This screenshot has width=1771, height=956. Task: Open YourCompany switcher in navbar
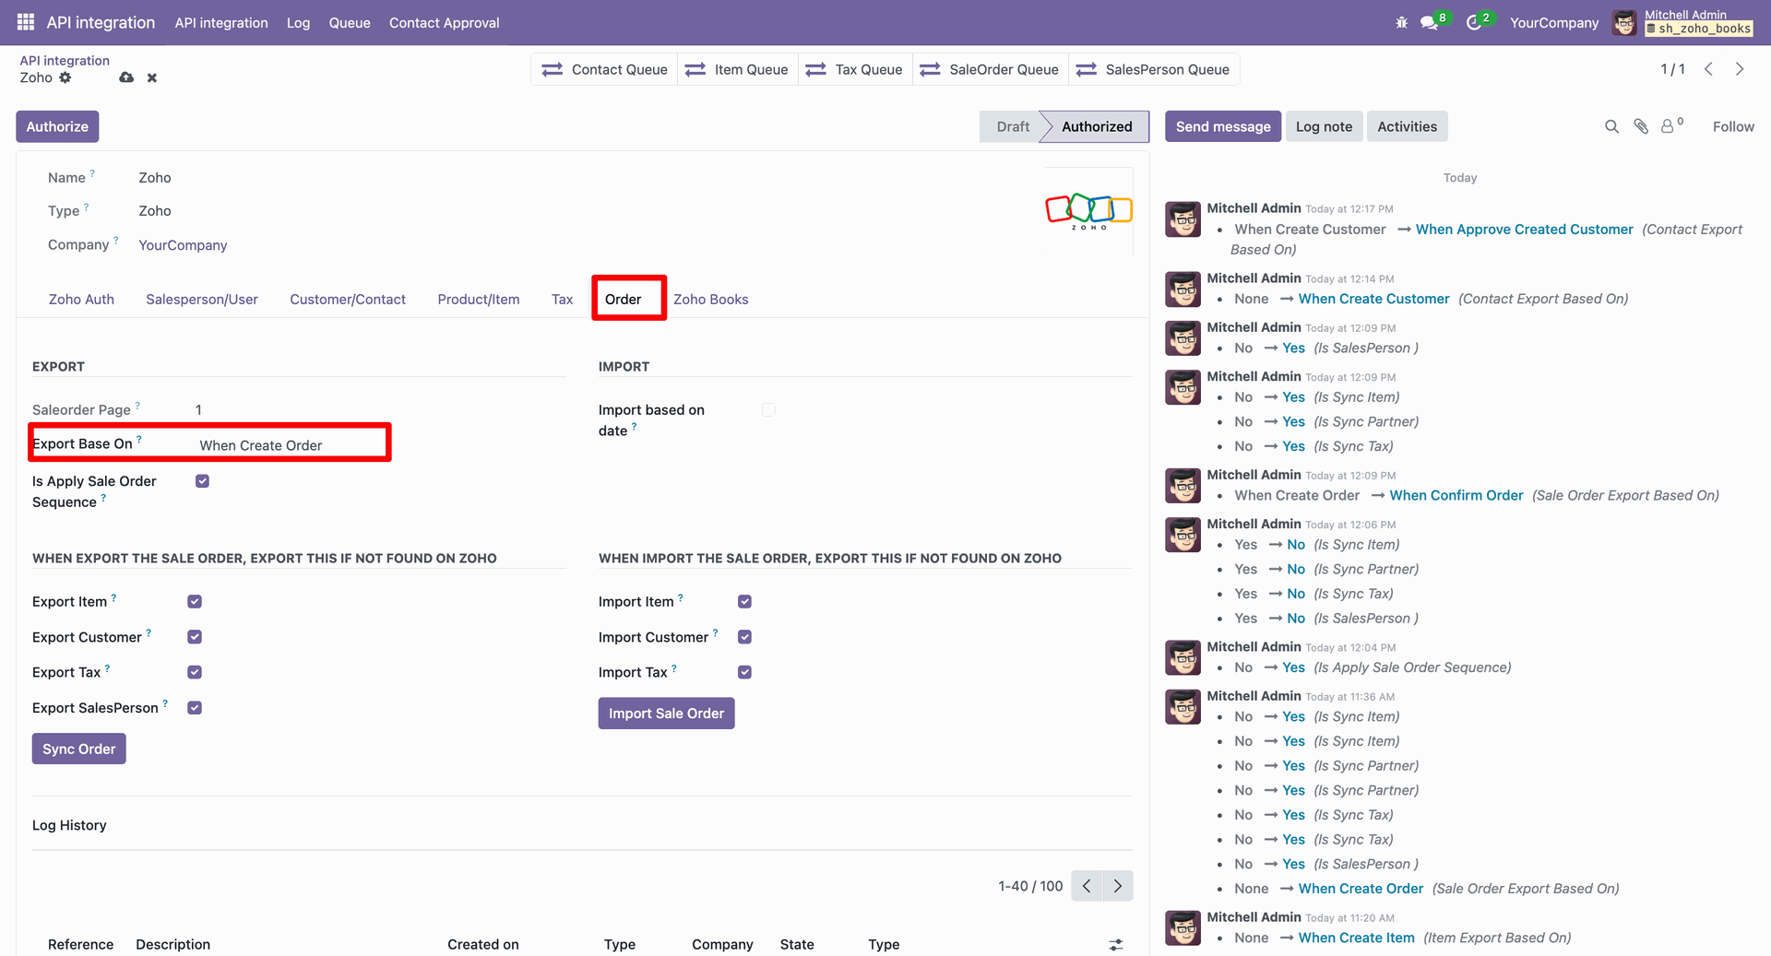click(1553, 22)
